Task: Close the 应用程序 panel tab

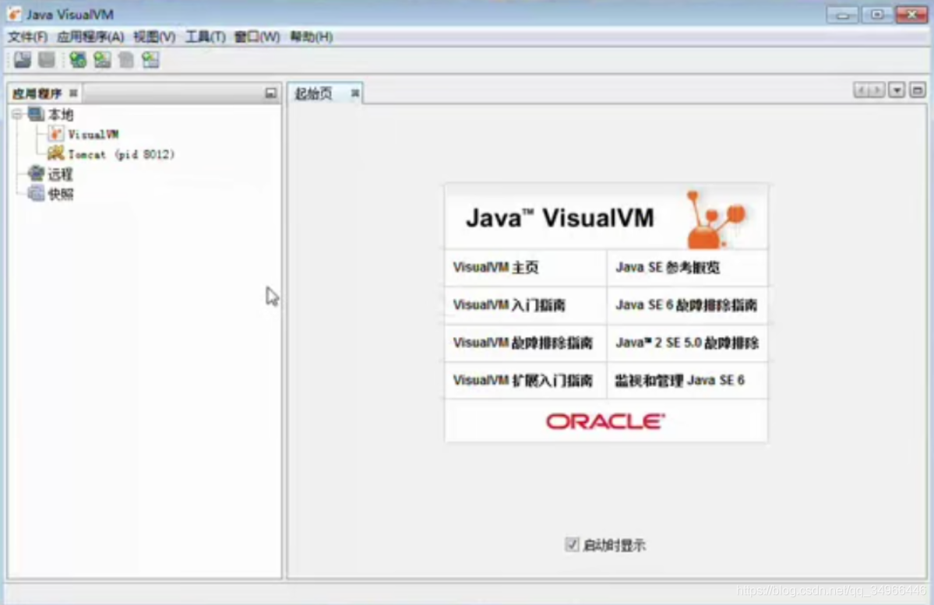Action: pos(73,93)
